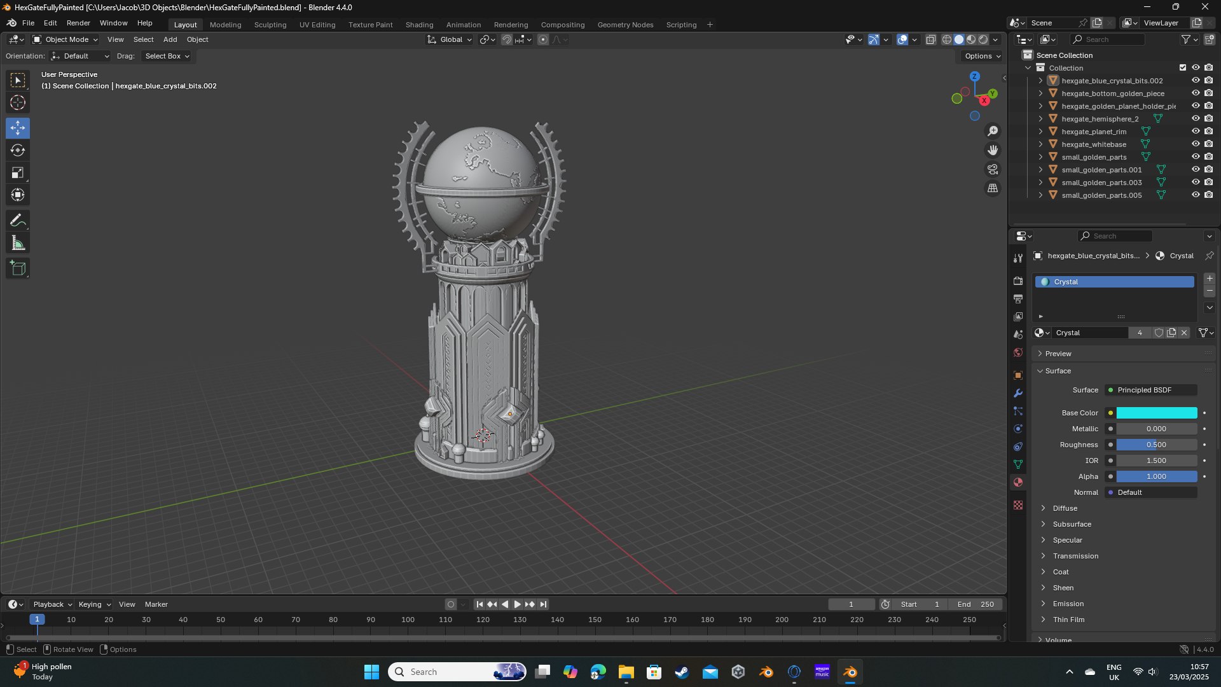Screen dimensions: 1221x687
Task: Select the Add Cube tool
Action: tap(18, 268)
